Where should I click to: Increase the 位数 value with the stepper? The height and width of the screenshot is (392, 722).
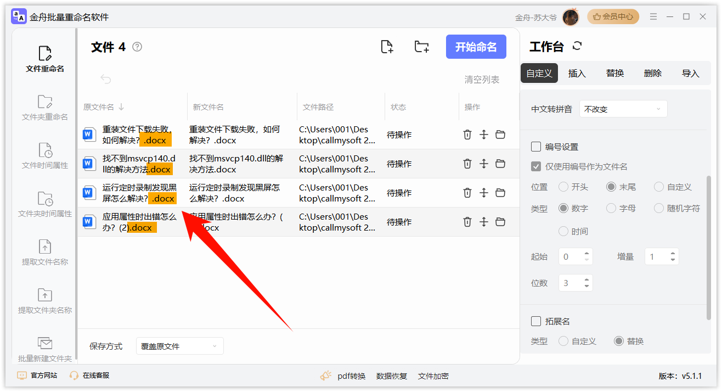click(x=586, y=279)
